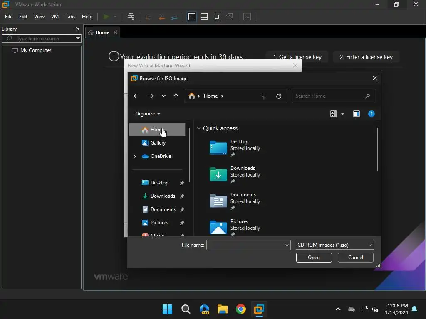
Task: Collapse the Quick access group
Action: pyautogui.click(x=199, y=128)
